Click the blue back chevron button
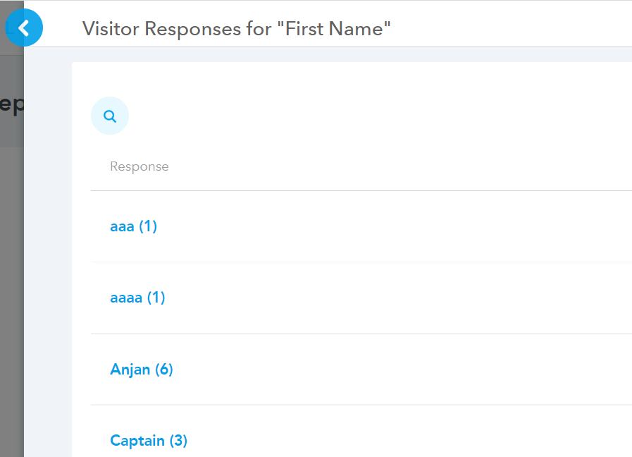Viewport: 632px width, 457px height. (x=24, y=28)
